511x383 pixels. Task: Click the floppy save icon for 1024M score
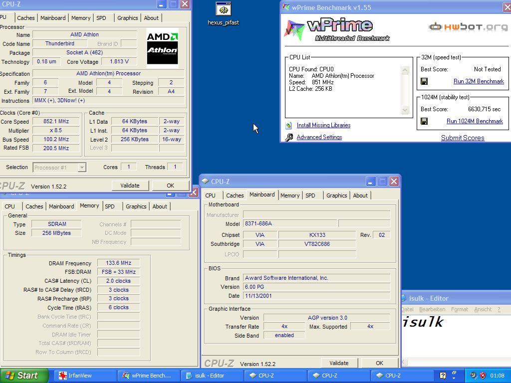[x=424, y=122]
